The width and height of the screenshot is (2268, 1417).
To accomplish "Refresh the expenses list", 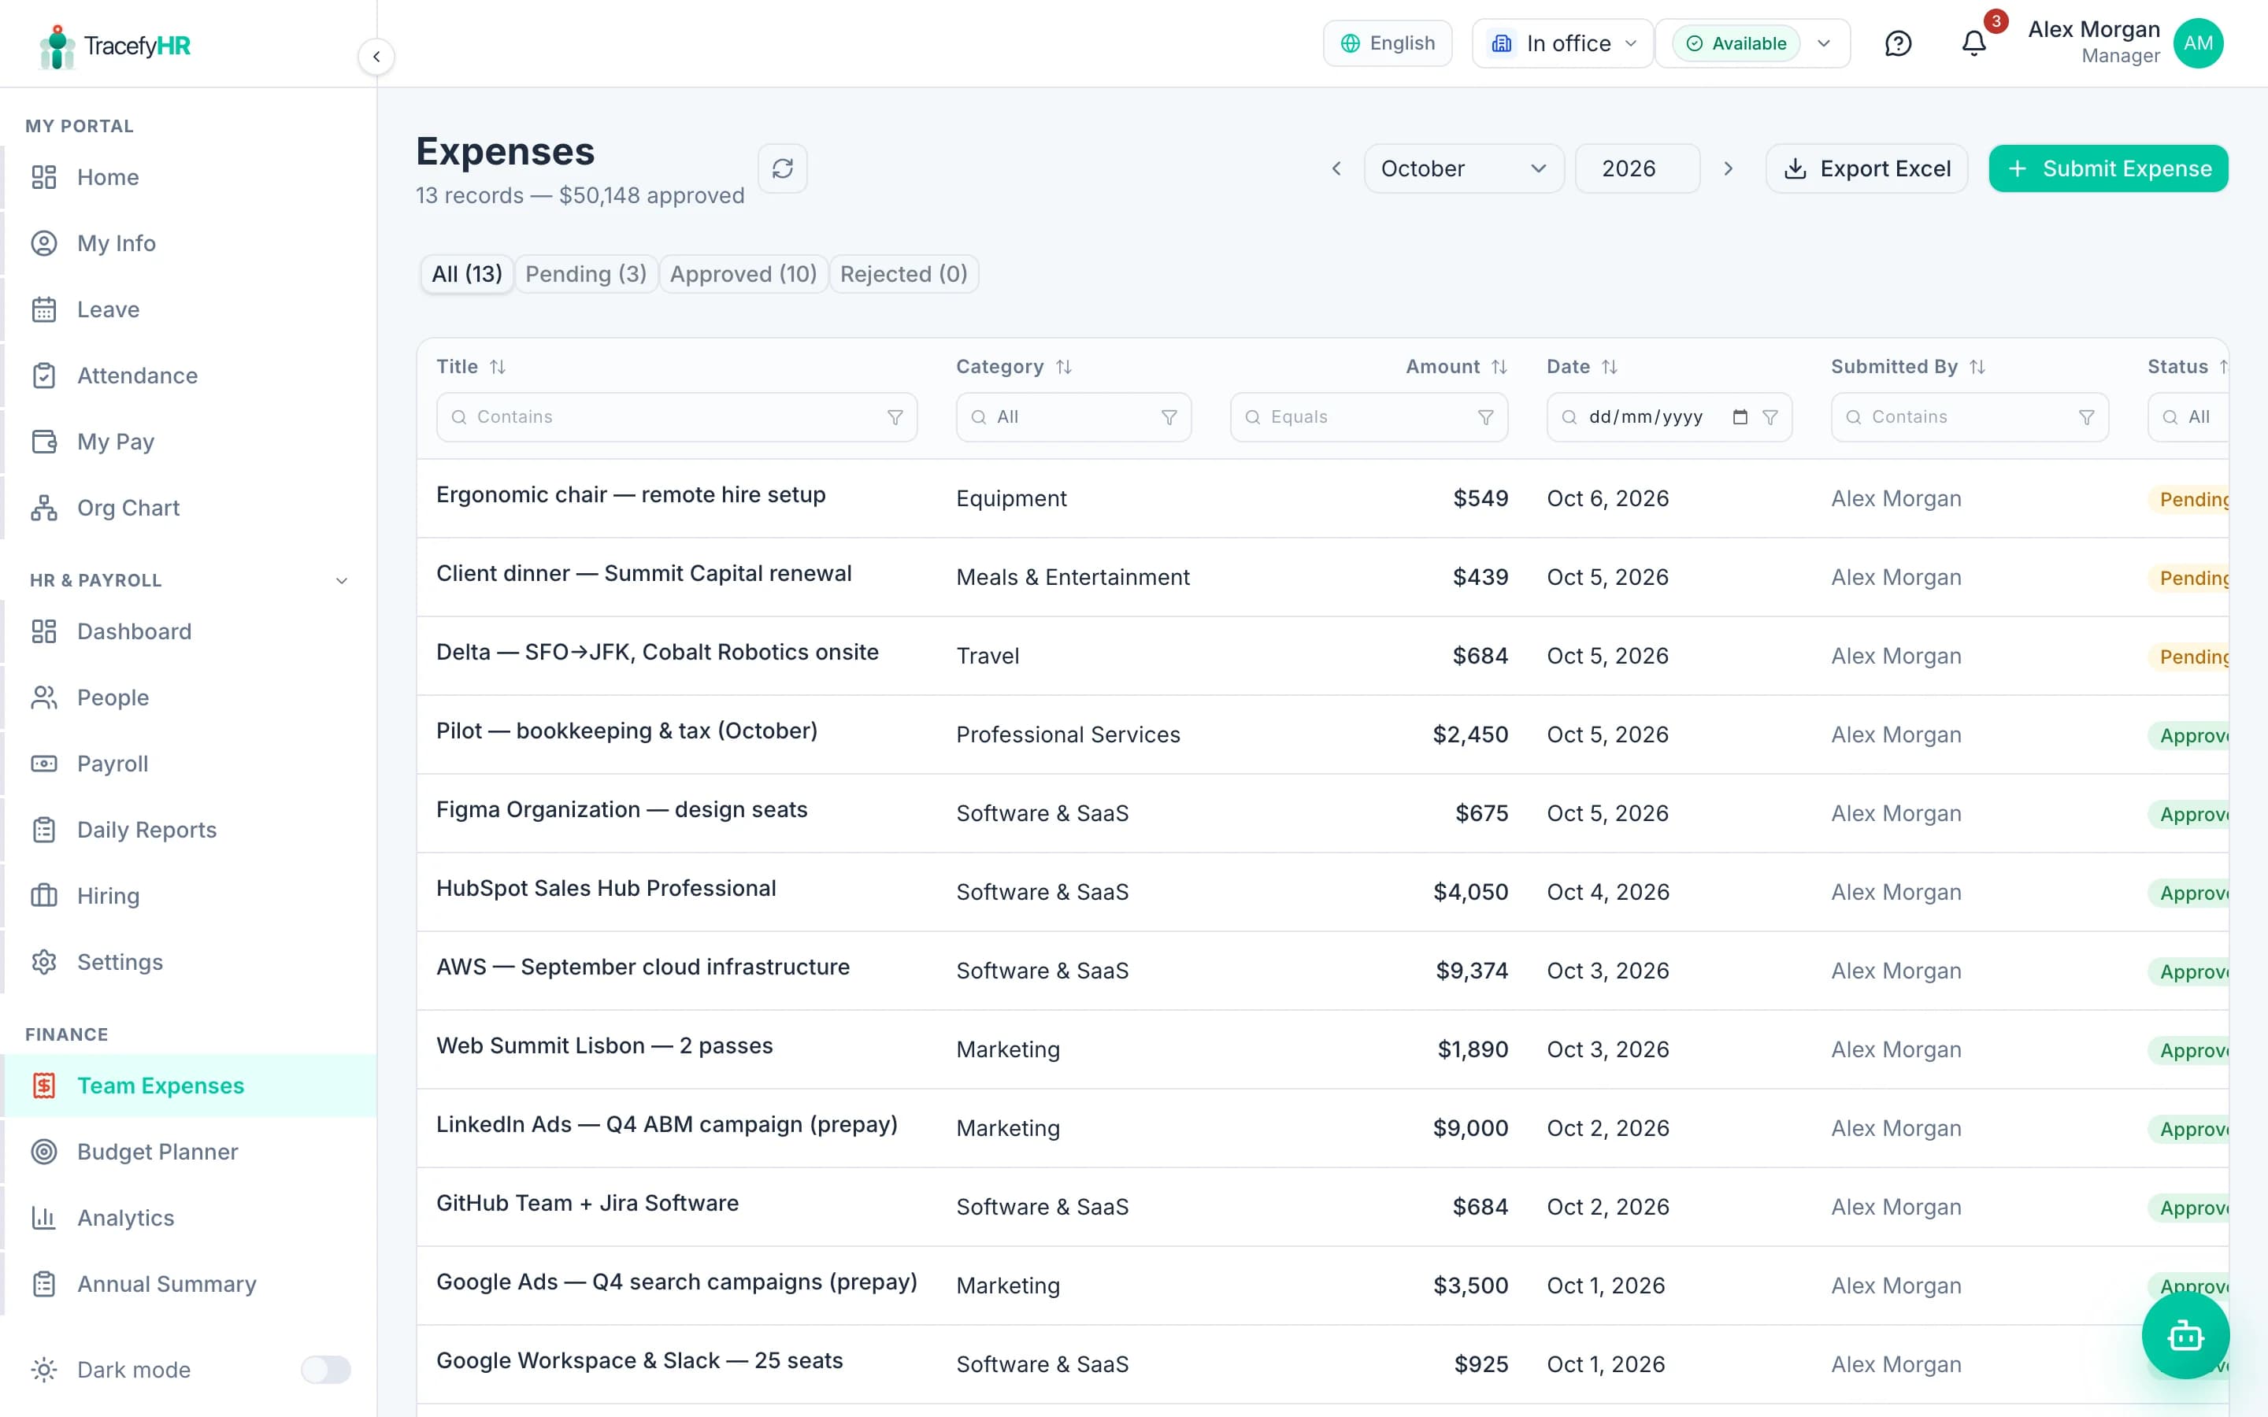I will pos(783,168).
